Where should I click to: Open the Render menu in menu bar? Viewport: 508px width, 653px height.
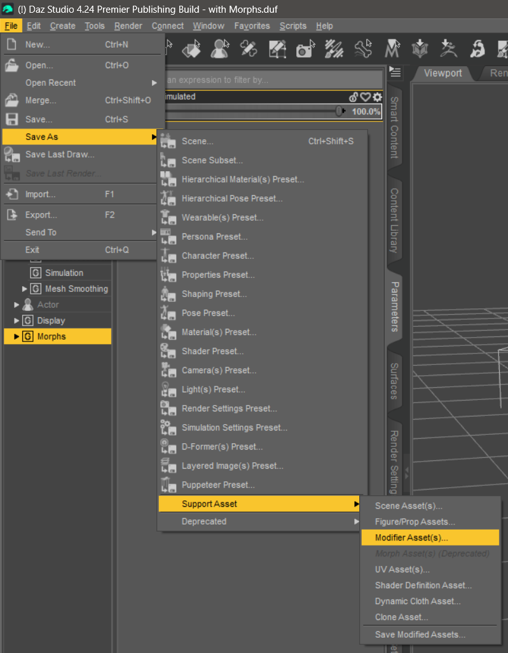tap(128, 26)
